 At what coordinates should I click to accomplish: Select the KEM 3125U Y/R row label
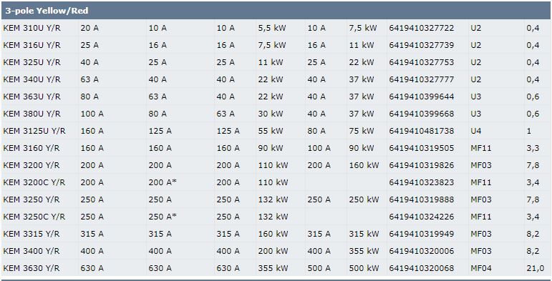point(34,131)
